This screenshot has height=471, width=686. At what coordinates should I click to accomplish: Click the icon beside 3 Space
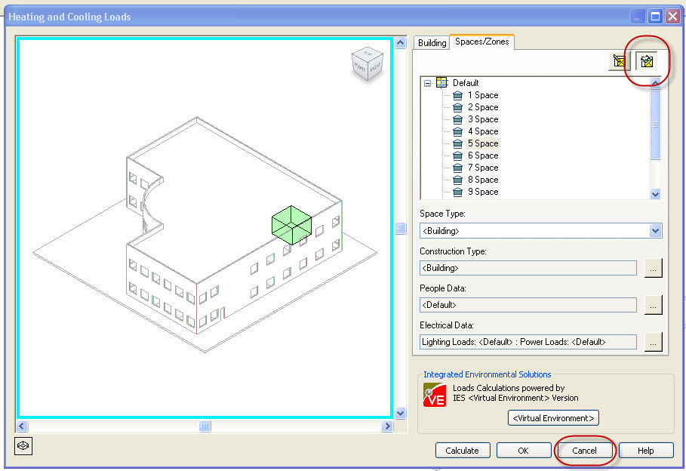click(457, 119)
